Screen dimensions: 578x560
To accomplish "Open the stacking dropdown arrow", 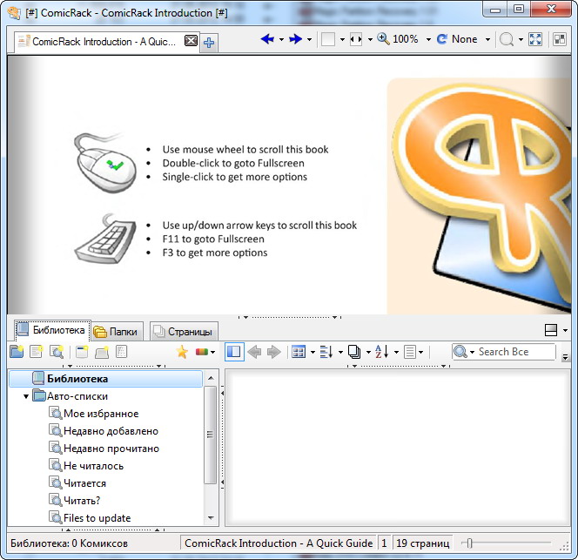I will point(368,353).
